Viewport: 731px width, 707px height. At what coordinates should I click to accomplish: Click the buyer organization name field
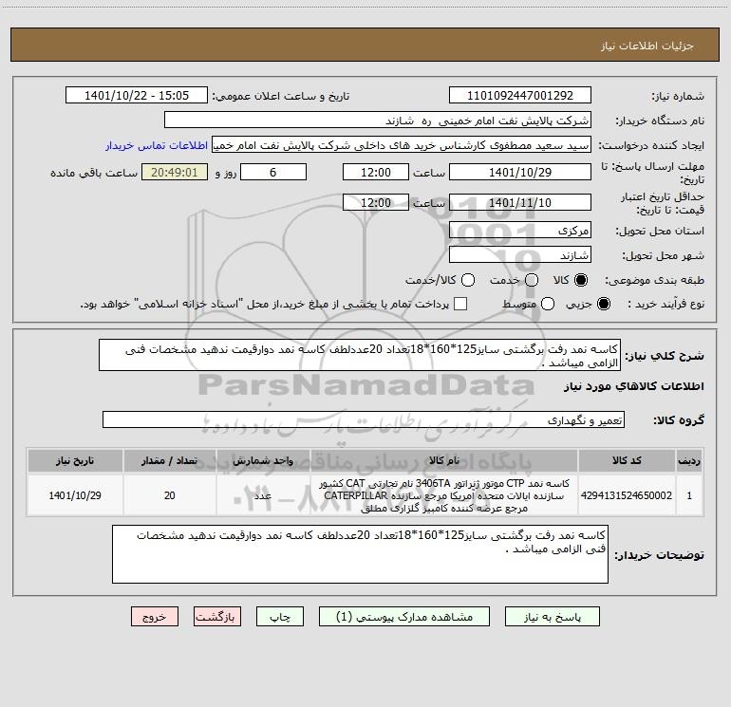(x=378, y=121)
